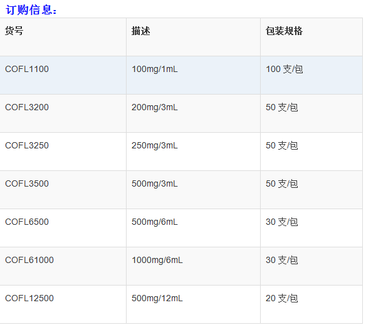Screen dimensions: 366x325
Task: Click product code COFL3500
Action: [x=27, y=184]
